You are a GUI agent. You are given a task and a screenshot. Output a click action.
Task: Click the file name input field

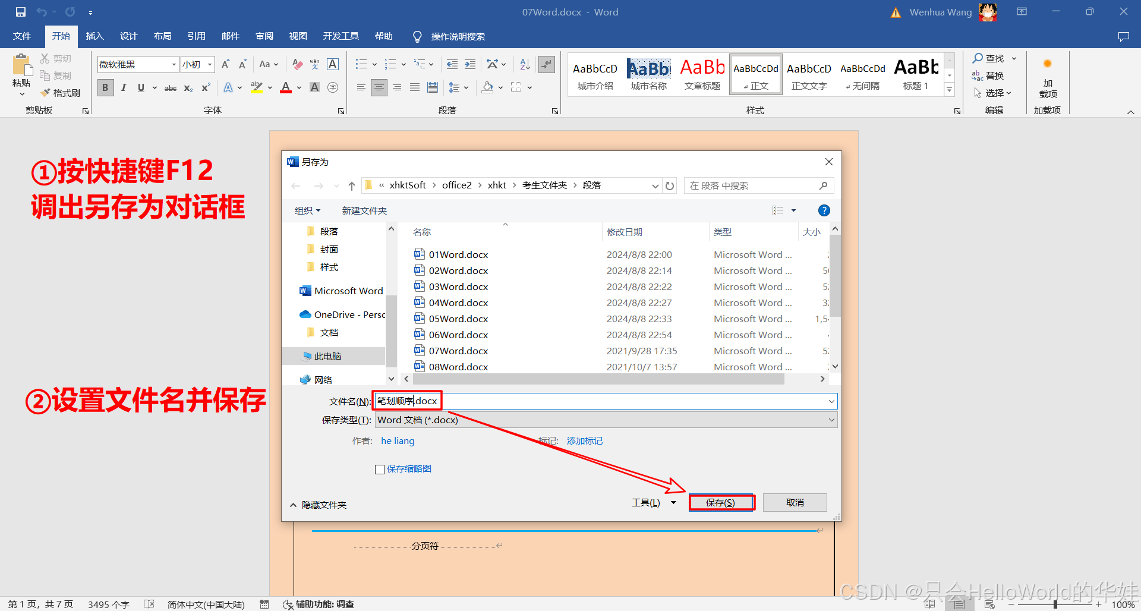point(606,401)
